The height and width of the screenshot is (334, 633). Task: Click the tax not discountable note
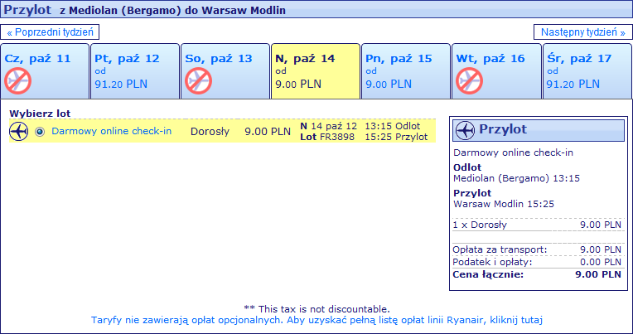click(x=316, y=309)
